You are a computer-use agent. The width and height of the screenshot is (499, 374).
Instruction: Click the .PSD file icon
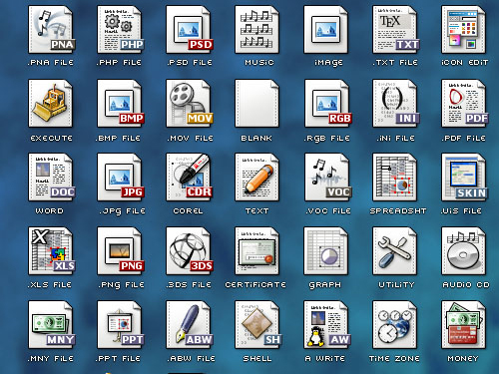190,29
